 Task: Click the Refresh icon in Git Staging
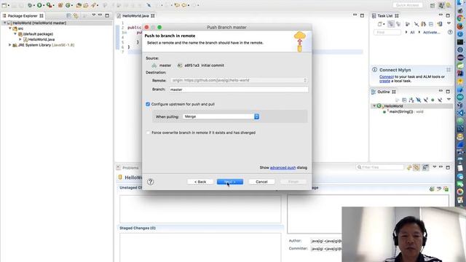(x=409, y=167)
